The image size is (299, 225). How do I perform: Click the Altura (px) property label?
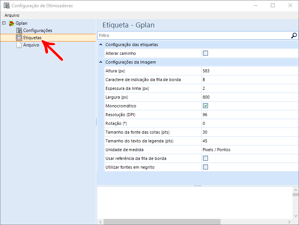coord(115,71)
